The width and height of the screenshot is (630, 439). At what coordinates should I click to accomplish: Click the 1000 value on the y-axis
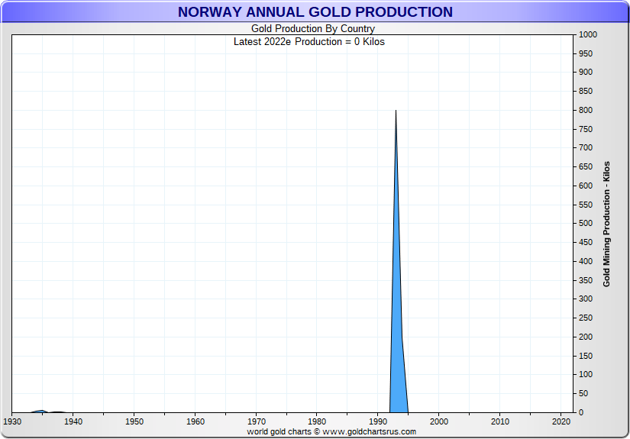click(588, 35)
